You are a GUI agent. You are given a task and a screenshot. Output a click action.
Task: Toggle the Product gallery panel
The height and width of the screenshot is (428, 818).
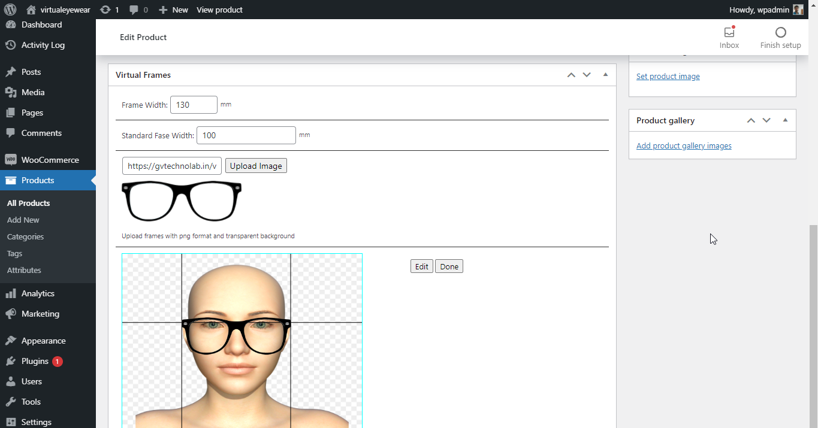pos(785,120)
